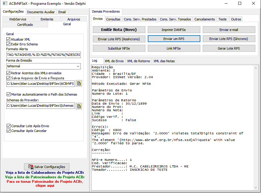This screenshot has width=261, height=193.
Task: Minimize the ACBrNFSeX window
Action: pyautogui.click(x=226, y=3)
